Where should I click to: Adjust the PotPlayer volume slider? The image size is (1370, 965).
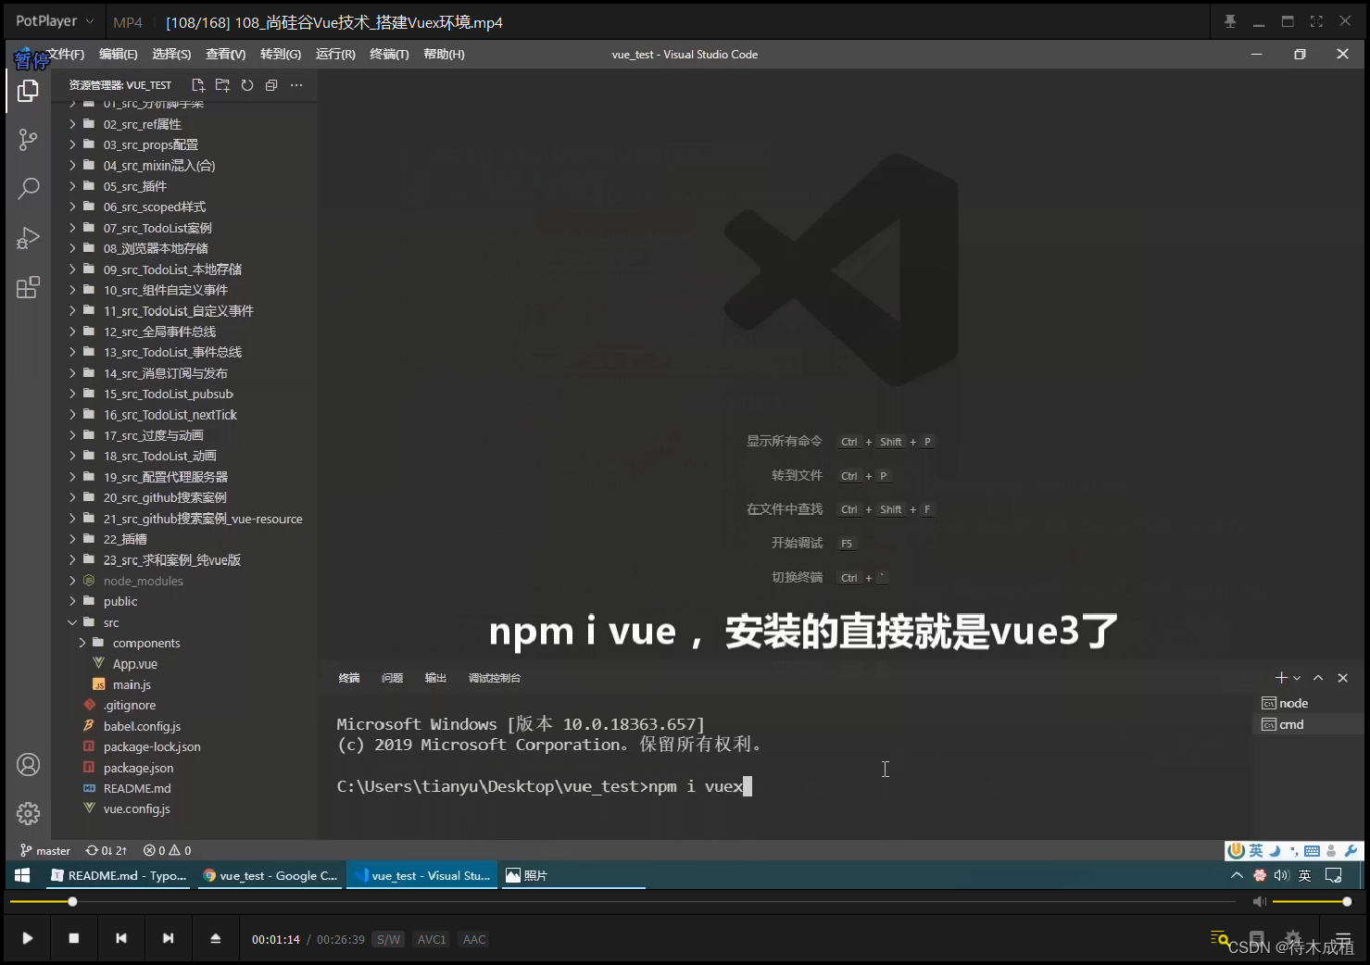pos(1311,901)
